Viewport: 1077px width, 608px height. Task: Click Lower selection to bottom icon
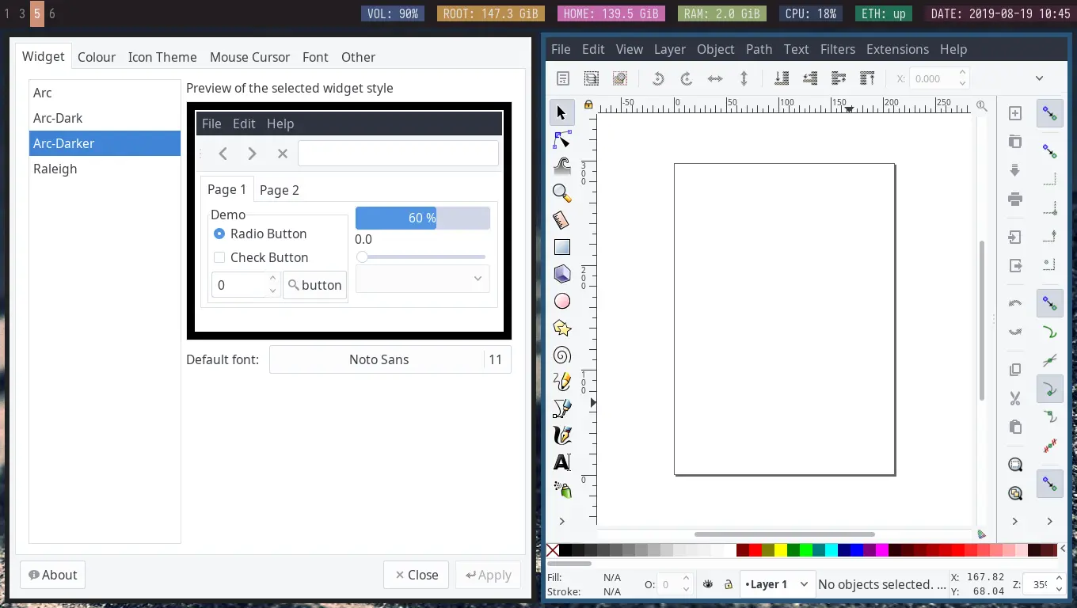tap(781, 78)
